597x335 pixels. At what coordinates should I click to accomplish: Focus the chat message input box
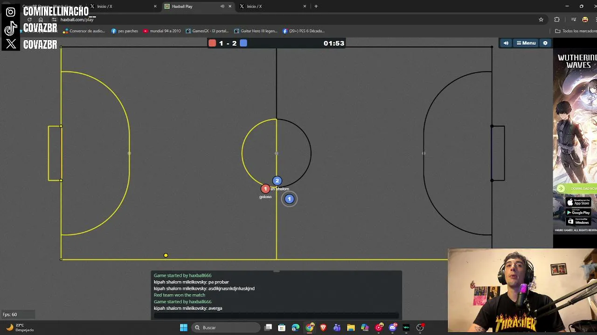click(276, 315)
